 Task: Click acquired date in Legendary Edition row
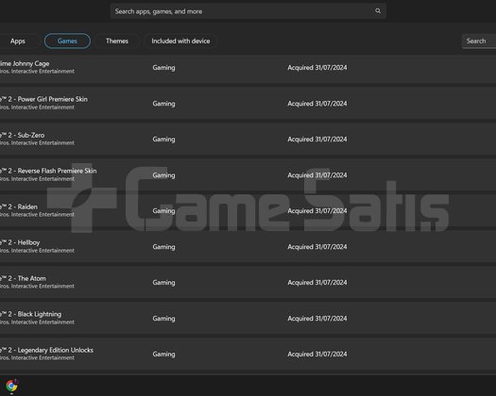click(x=317, y=355)
